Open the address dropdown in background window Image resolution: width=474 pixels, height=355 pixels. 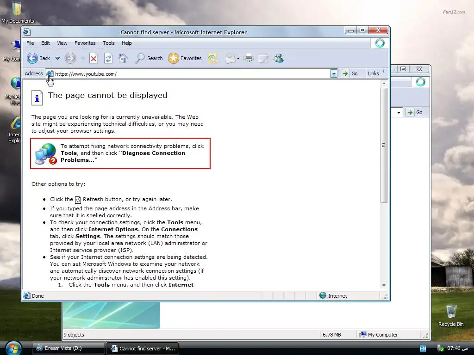(x=399, y=113)
